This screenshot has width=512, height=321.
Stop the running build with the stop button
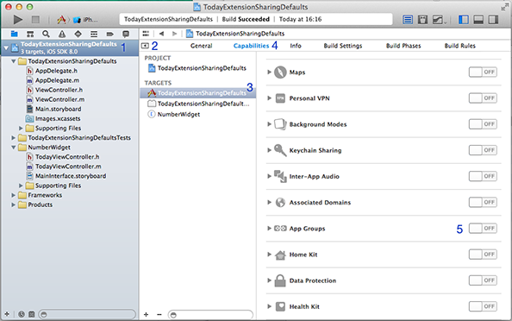coord(35,20)
